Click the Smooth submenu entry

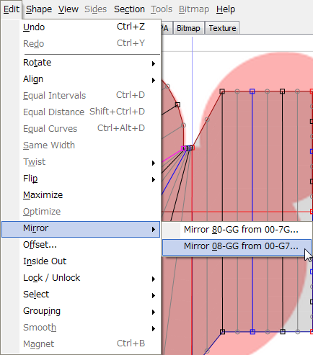click(x=81, y=328)
